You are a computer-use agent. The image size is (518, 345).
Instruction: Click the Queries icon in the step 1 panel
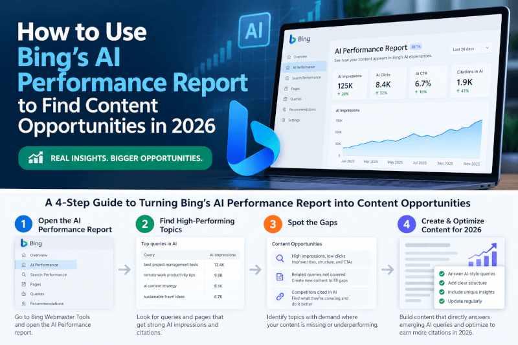24,294
